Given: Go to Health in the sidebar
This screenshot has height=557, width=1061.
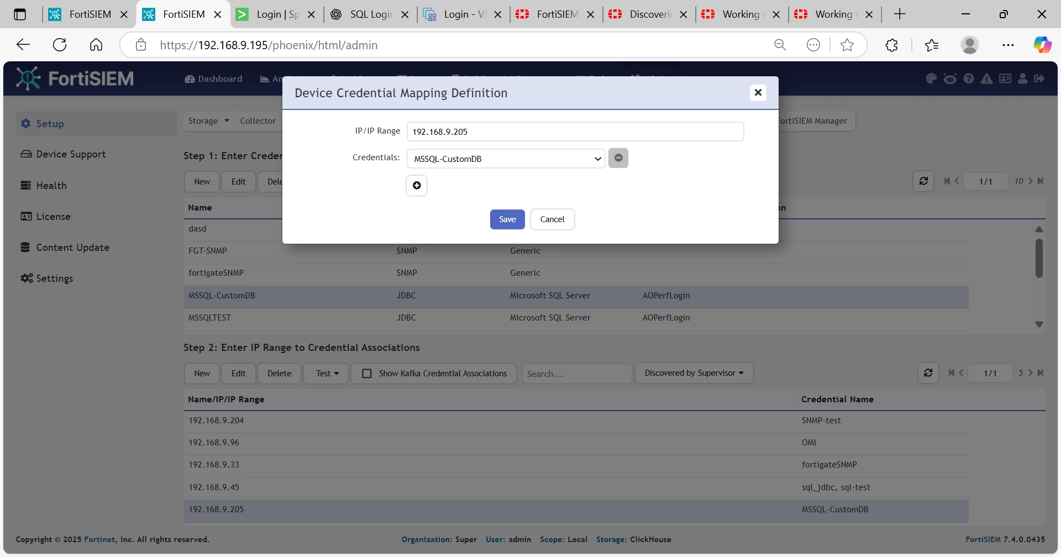Looking at the screenshot, I should 44,186.
